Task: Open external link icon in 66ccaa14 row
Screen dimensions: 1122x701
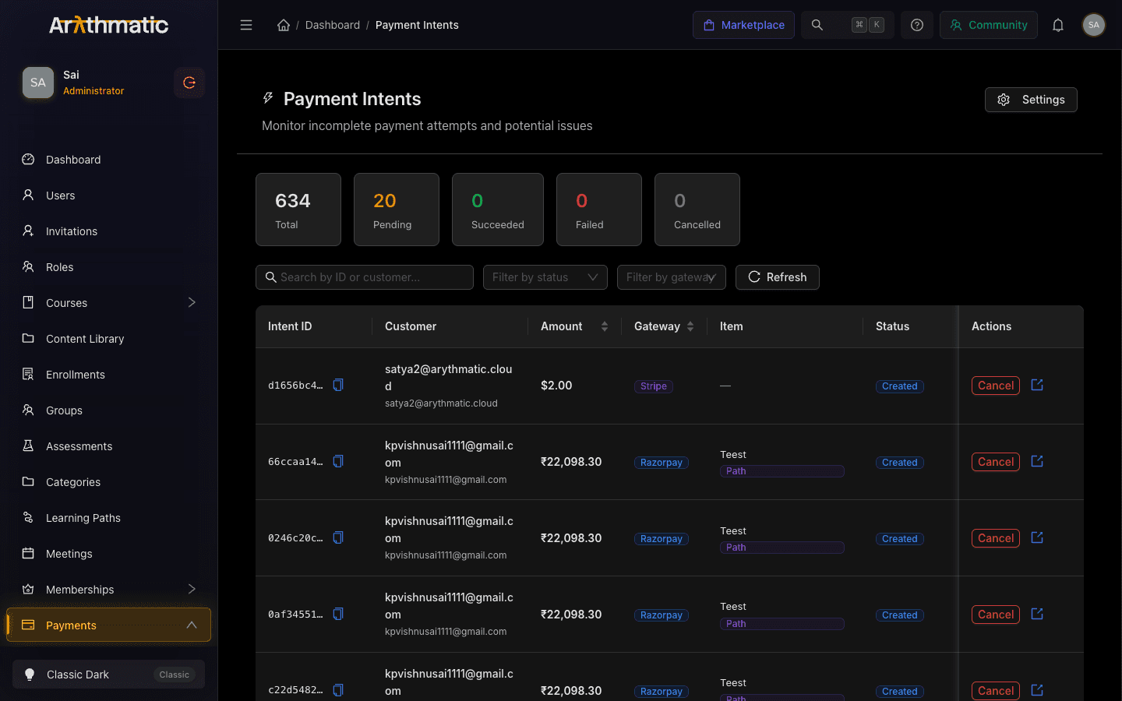Action: tap(1037, 461)
